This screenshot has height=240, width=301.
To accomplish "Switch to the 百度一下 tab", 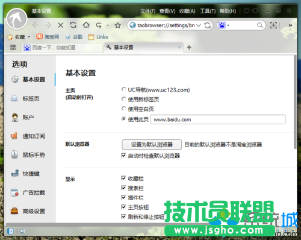I will click(62, 48).
